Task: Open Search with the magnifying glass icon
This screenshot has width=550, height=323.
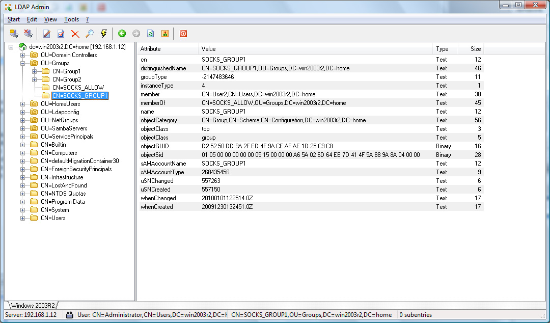Action: [90, 34]
